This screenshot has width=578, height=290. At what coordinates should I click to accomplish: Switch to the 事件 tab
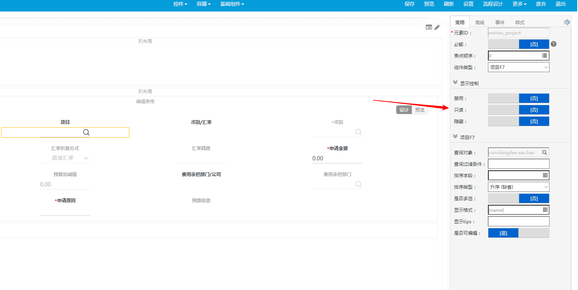[x=500, y=22]
